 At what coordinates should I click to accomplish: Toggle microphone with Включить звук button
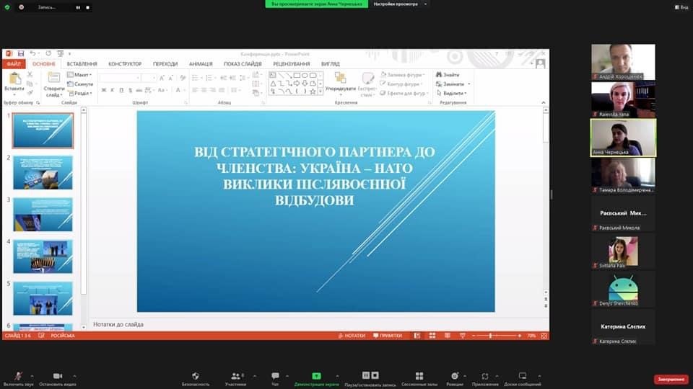(18, 376)
